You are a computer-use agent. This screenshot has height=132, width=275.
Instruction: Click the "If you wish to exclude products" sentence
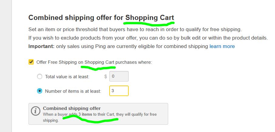(x=148, y=38)
